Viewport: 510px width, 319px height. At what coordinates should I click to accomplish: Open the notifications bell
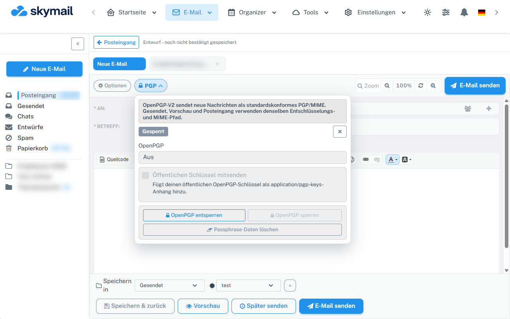tap(464, 12)
